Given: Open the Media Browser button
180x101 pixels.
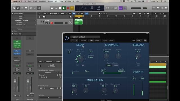Looking at the screenshot, I should click(166, 8).
